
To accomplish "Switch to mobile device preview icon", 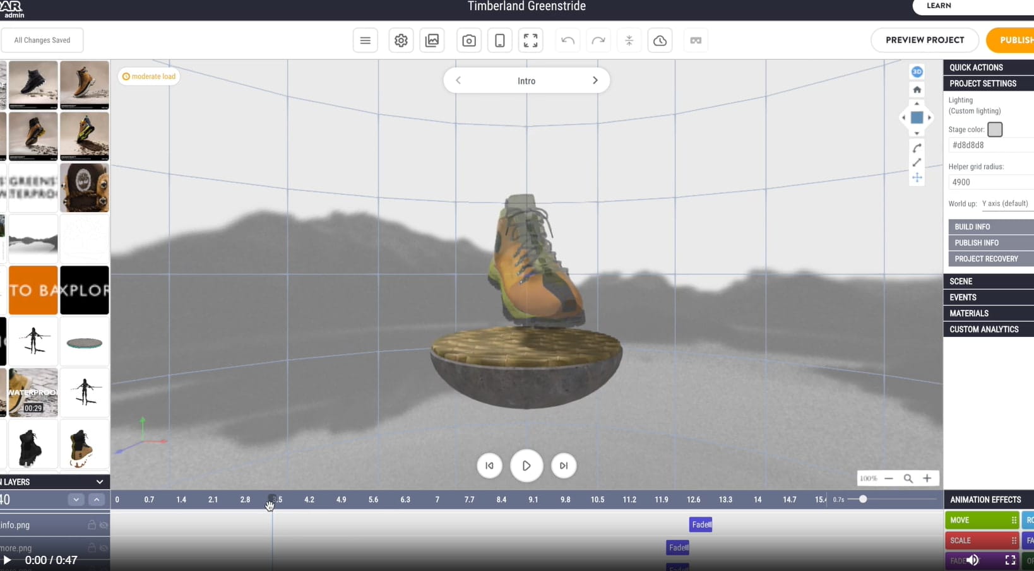I will coord(499,40).
